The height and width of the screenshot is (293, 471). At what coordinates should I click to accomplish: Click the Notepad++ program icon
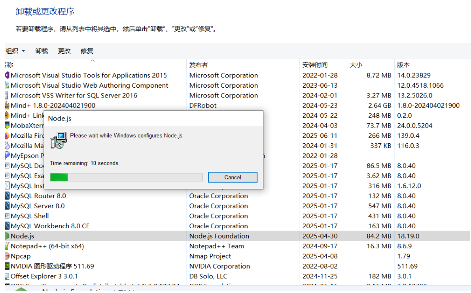click(7, 246)
